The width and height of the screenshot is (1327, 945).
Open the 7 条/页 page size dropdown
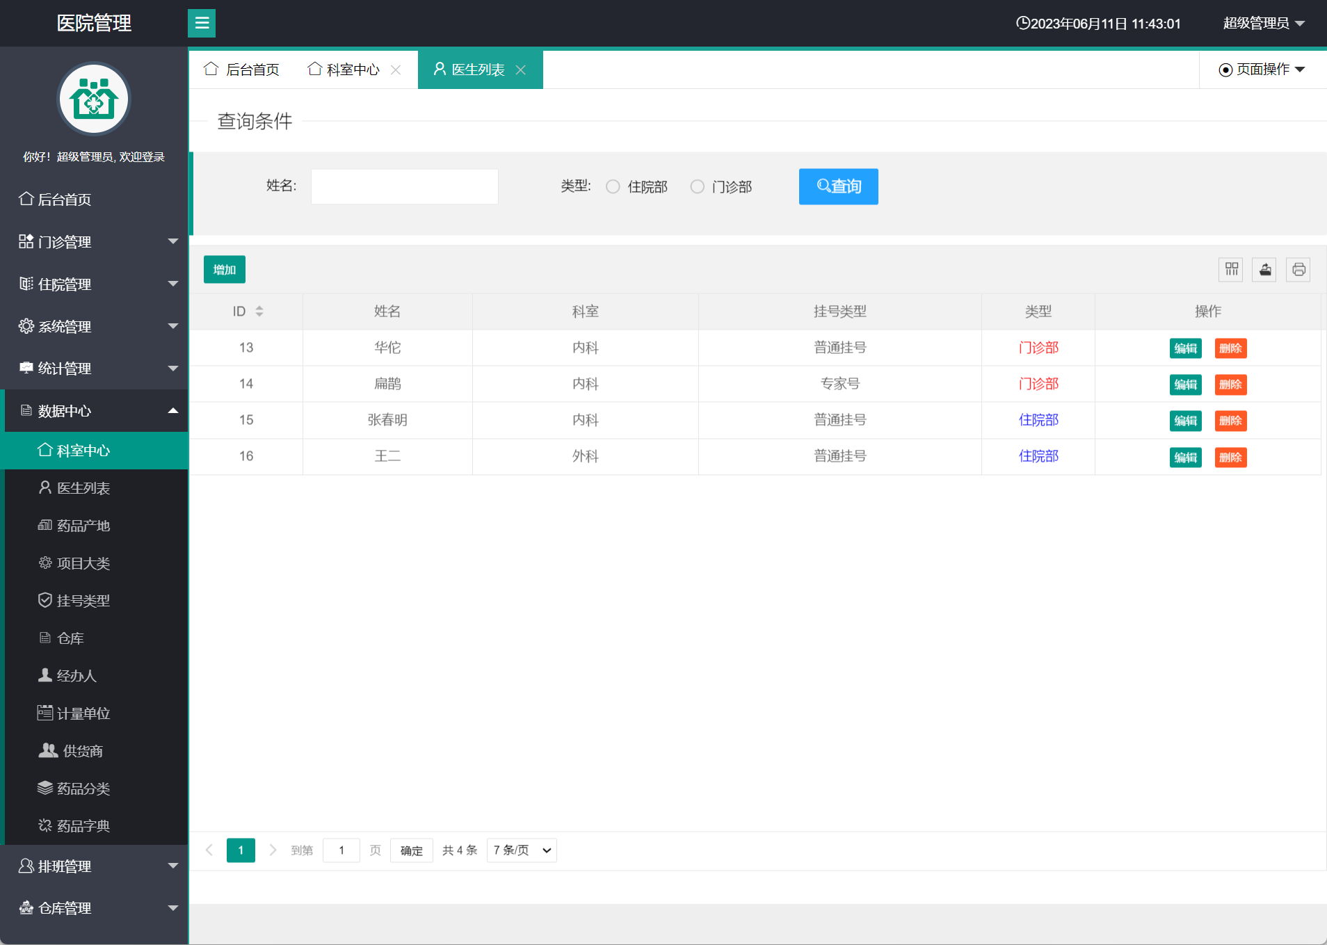pyautogui.click(x=522, y=850)
